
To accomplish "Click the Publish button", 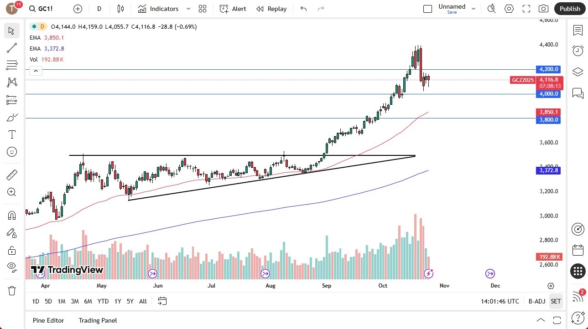I will coord(569,9).
